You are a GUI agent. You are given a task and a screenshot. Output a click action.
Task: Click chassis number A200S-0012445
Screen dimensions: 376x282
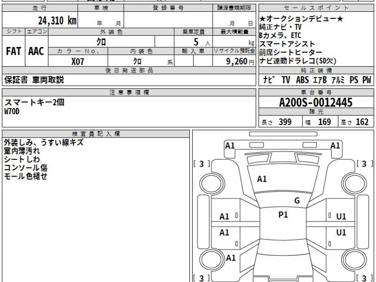pyautogui.click(x=316, y=102)
